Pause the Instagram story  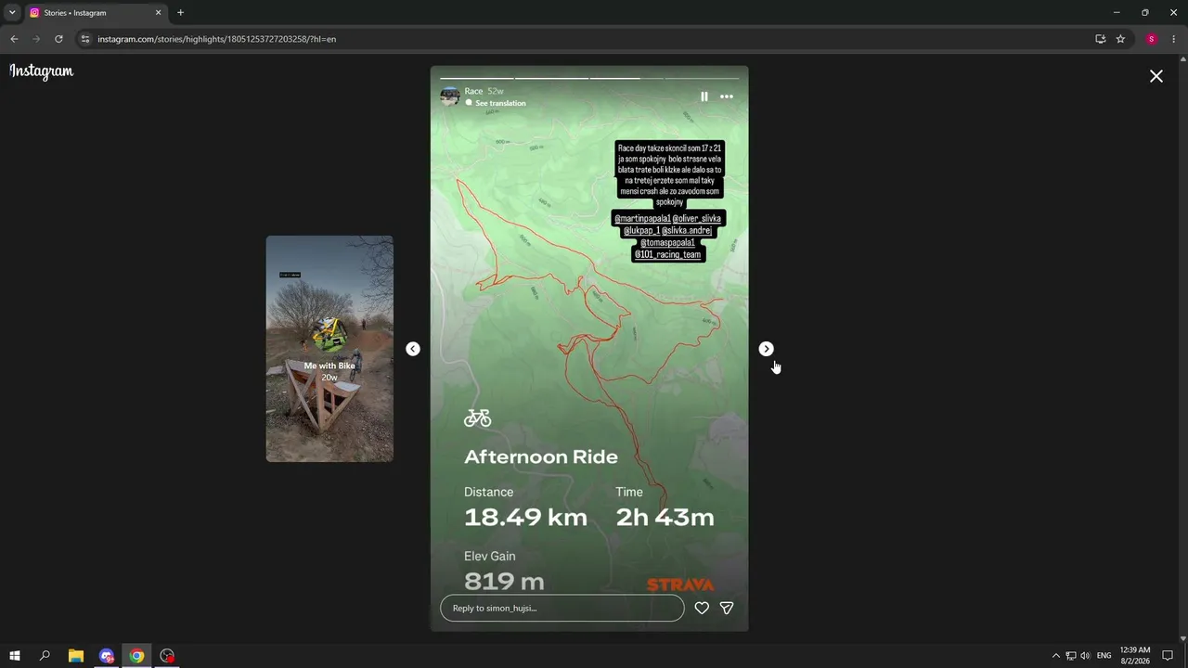(x=704, y=96)
